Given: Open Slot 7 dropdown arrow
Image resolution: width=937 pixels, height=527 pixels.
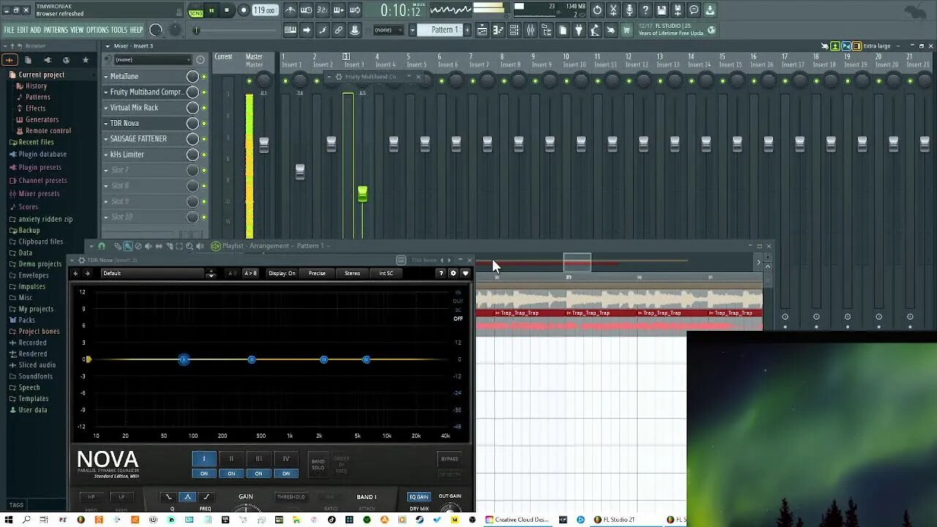Looking at the screenshot, I should tap(105, 170).
